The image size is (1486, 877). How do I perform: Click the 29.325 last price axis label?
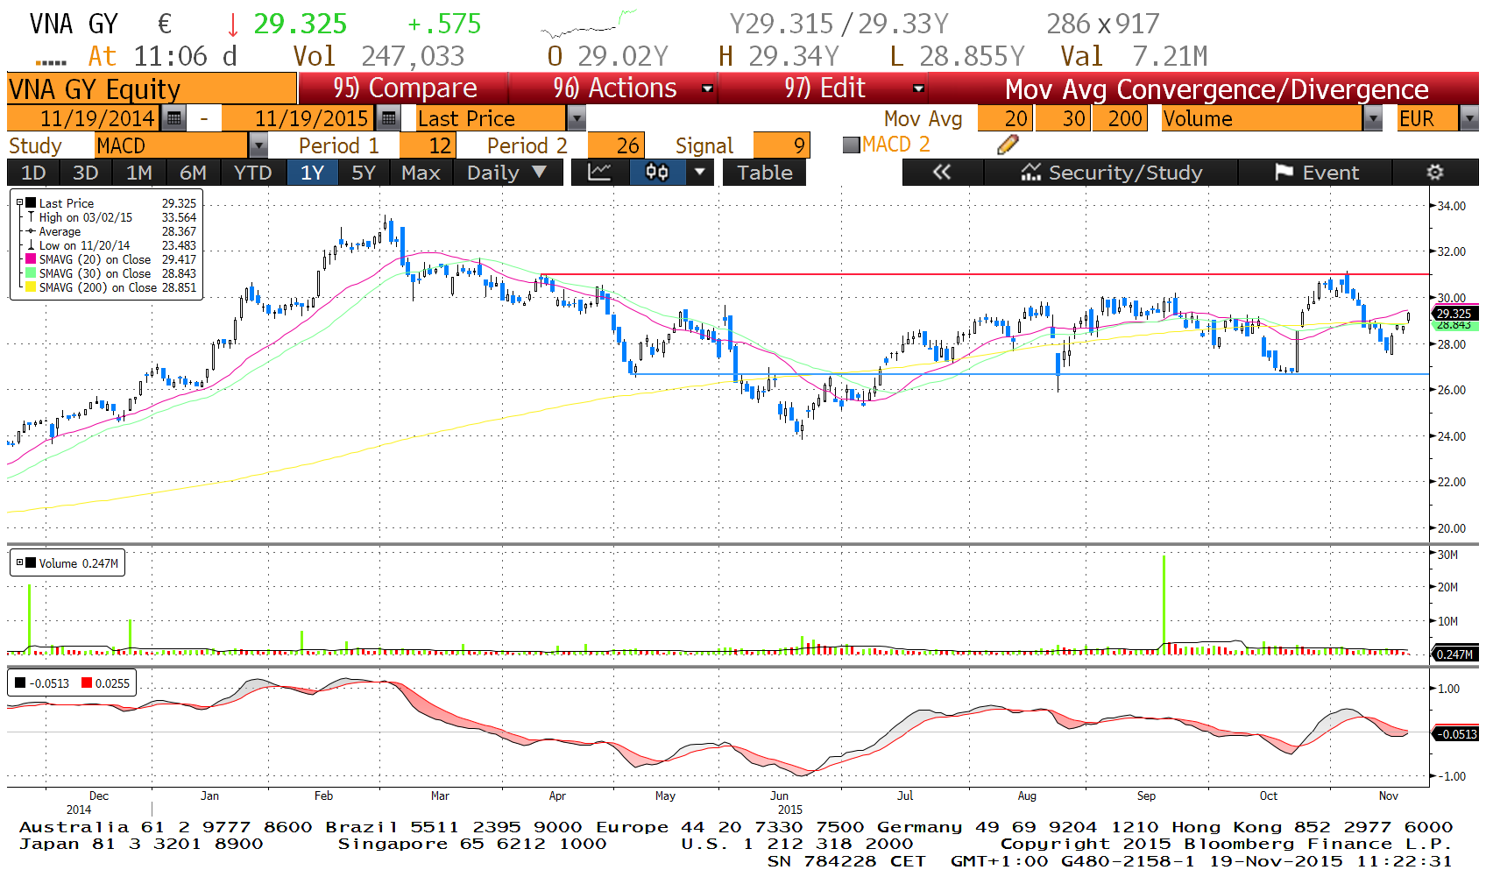(1454, 314)
